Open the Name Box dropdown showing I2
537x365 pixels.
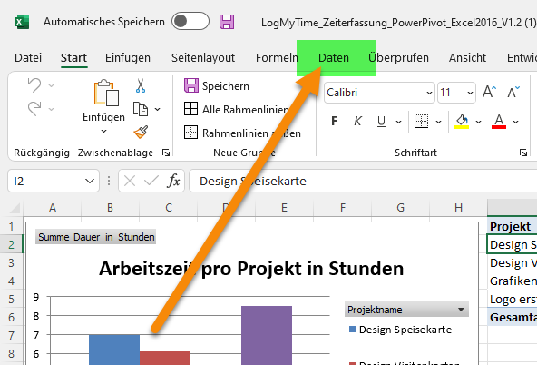[x=90, y=181]
